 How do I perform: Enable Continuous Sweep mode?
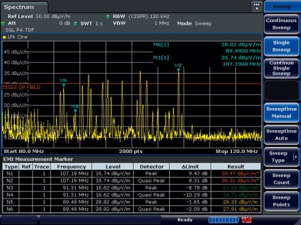click(281, 24)
